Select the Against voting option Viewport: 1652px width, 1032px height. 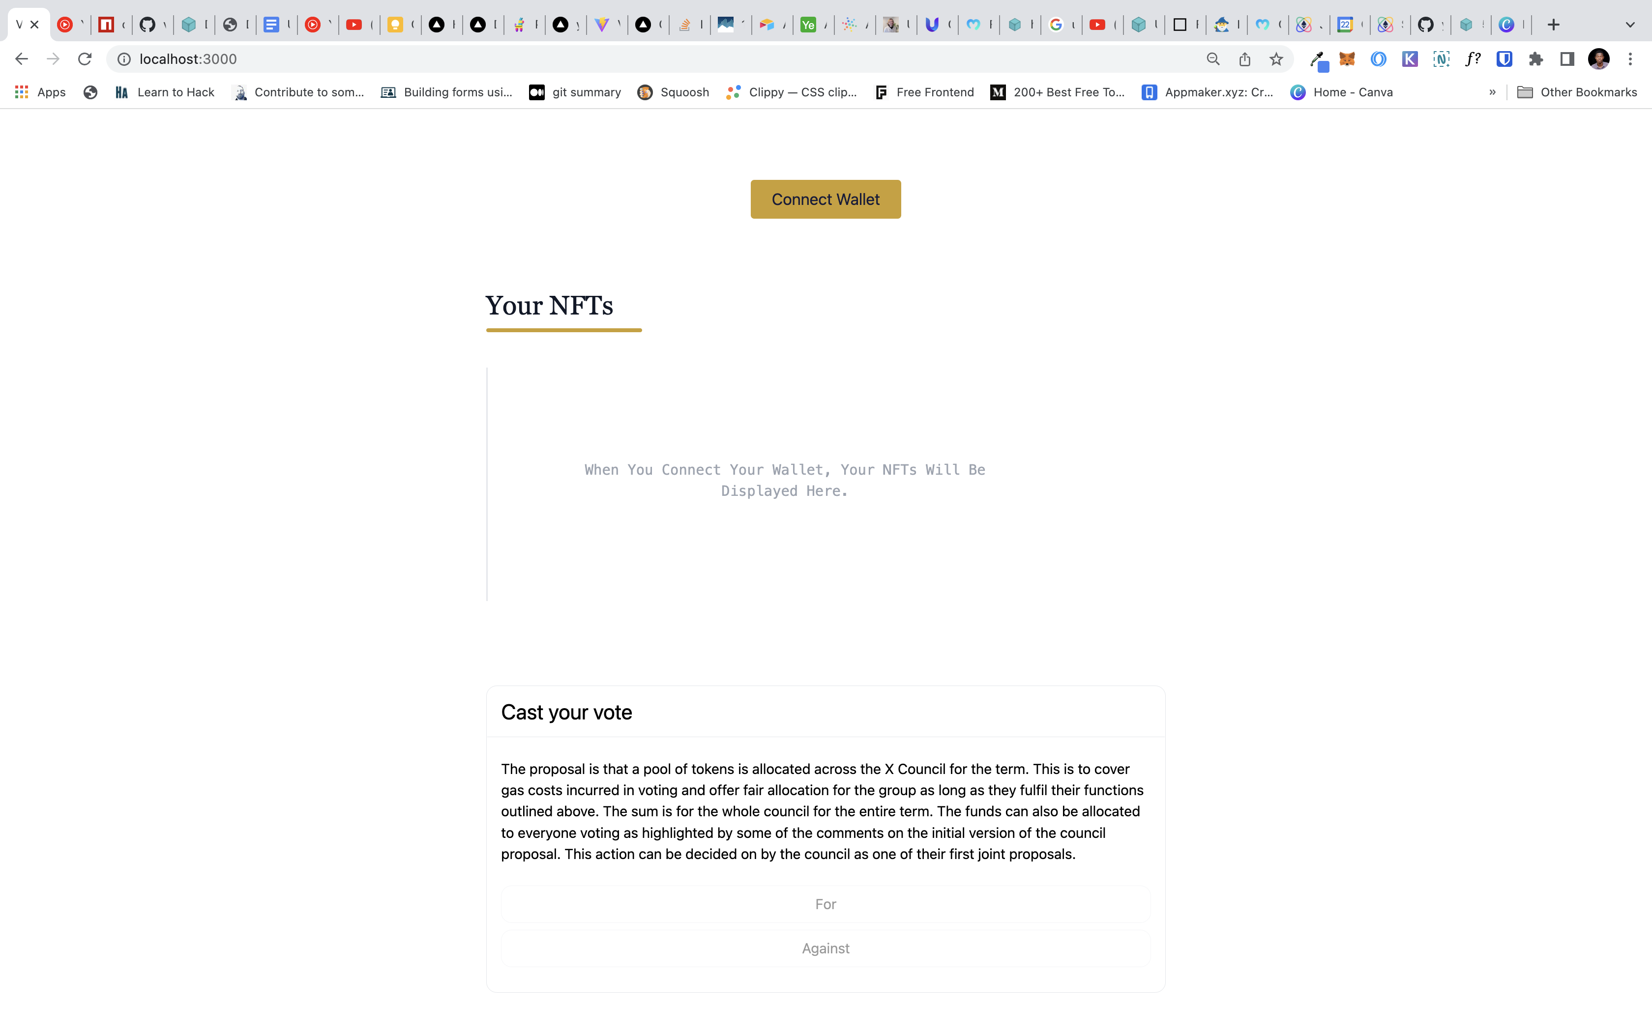click(x=826, y=947)
